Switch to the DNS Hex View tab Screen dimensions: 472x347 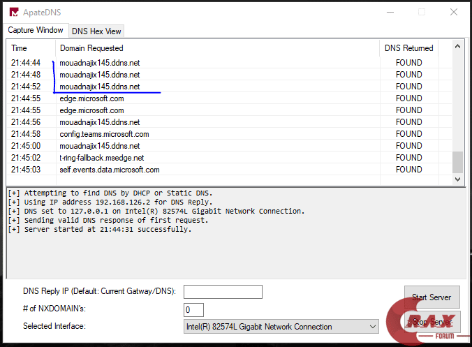click(x=96, y=31)
